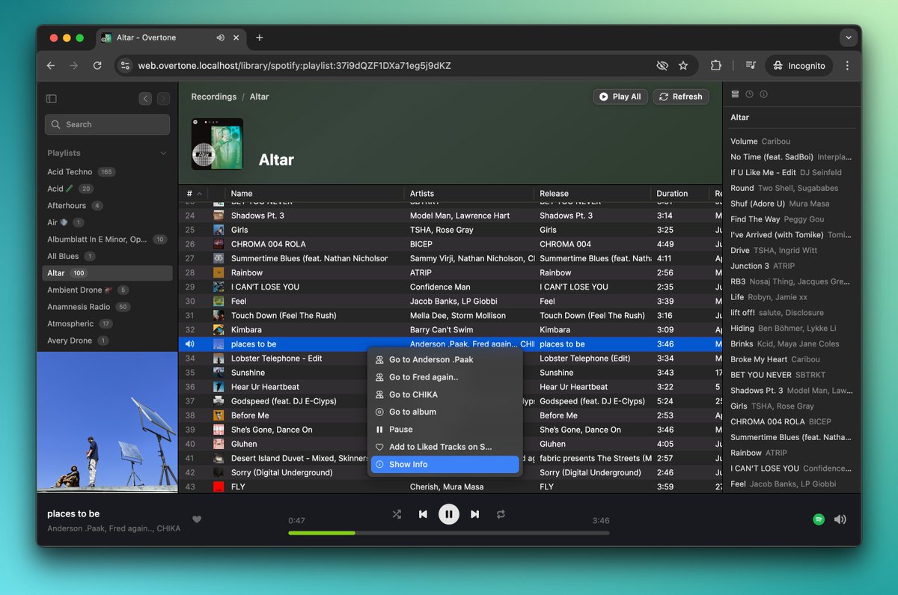Screen dimensions: 898x595
Task: Sort tracks by the Artists column header
Action: pyautogui.click(x=469, y=193)
